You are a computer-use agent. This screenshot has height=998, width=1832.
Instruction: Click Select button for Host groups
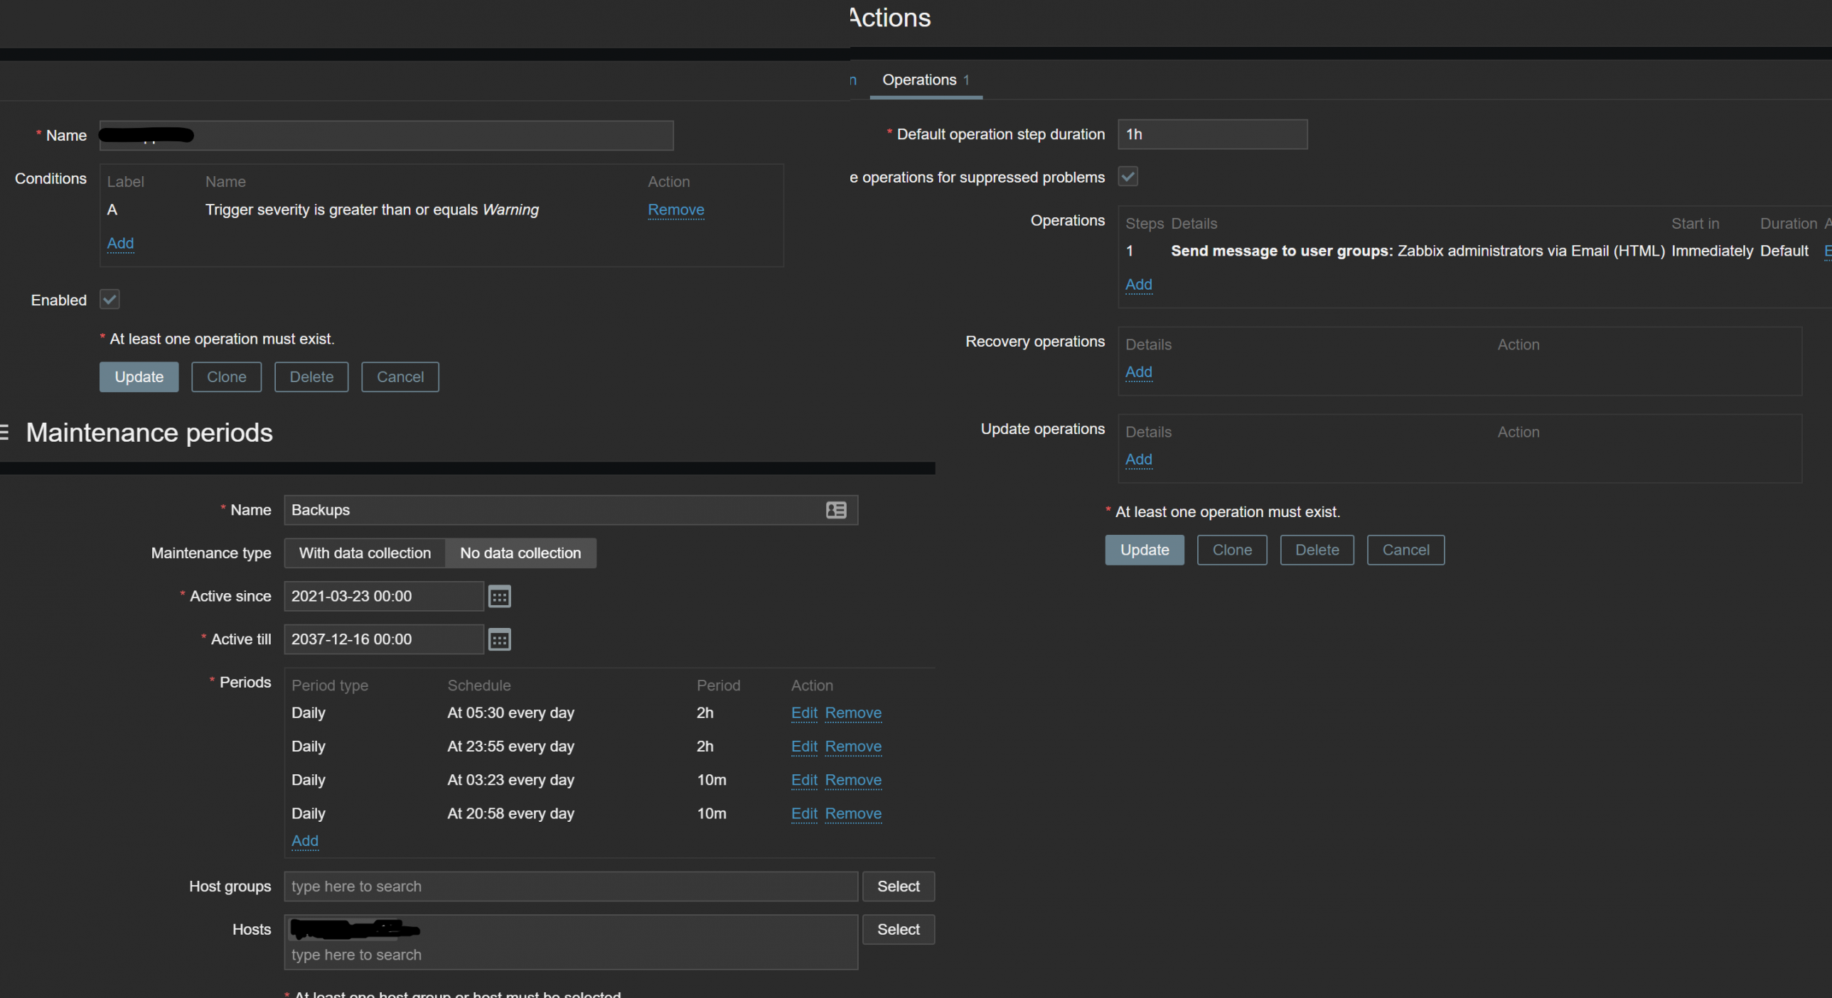897,886
